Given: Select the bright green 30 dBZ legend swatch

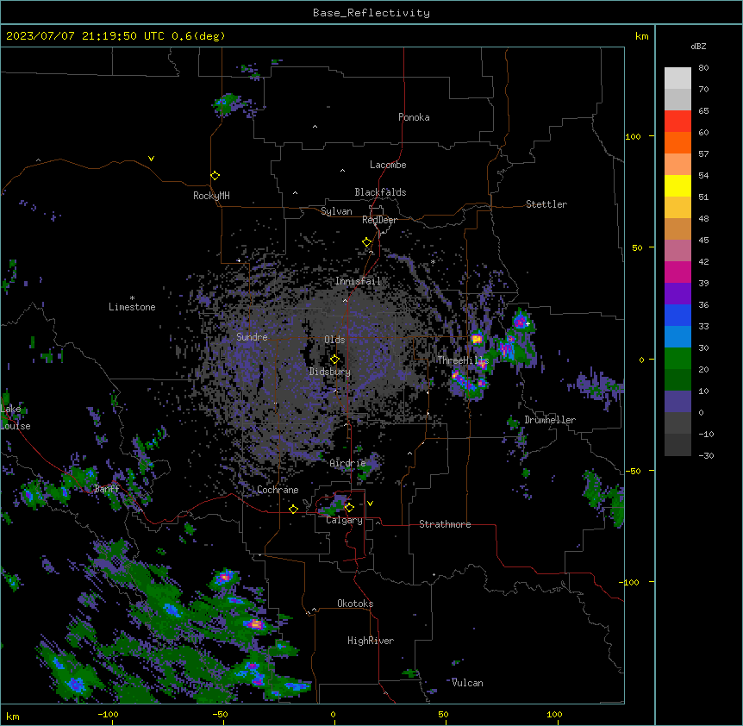Looking at the screenshot, I should pyautogui.click(x=677, y=359).
